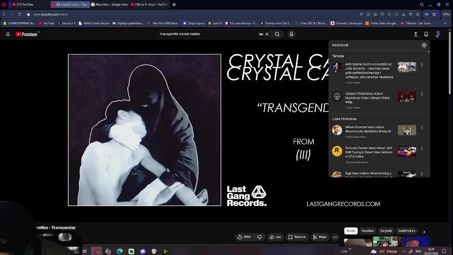The image size is (453, 255).
Task: Open the Twitch Emote Resizer bookmark
Action: (x=94, y=23)
